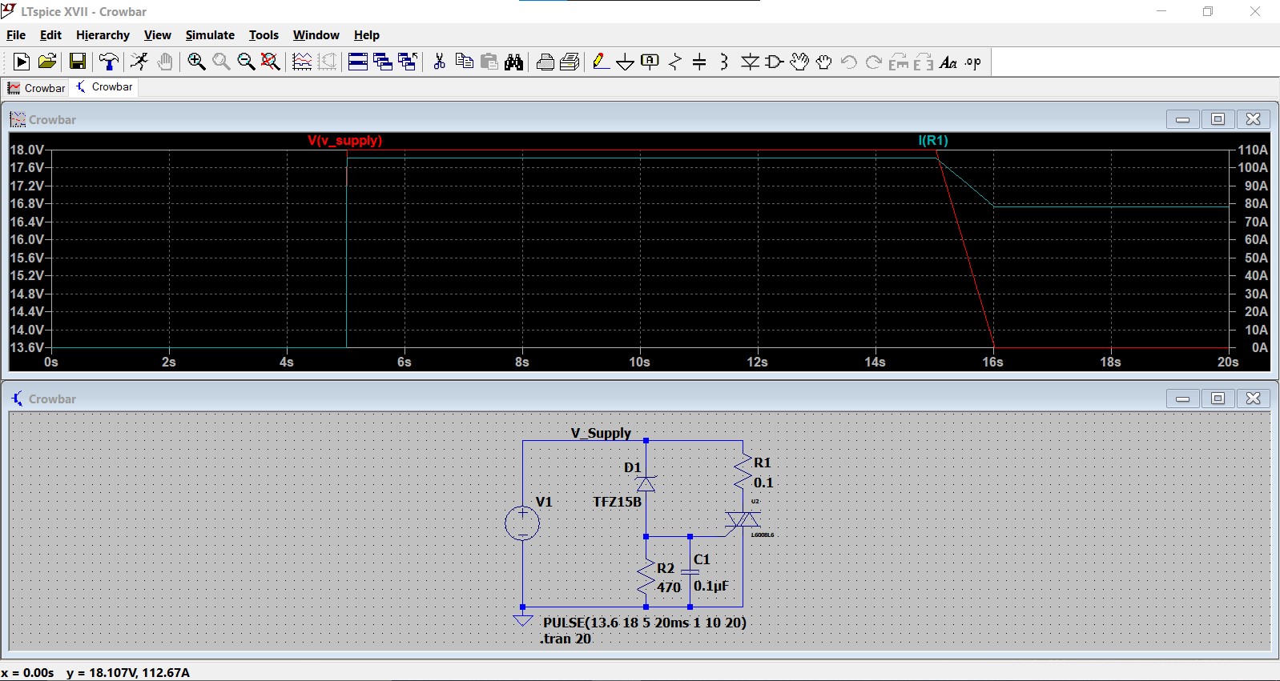Click the 110A current axis label
The image size is (1280, 681).
click(x=1253, y=150)
